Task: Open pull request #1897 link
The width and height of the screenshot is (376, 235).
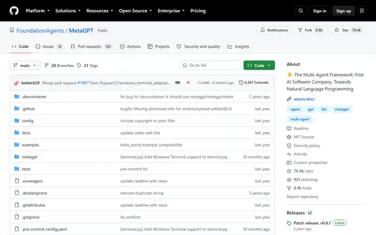Action: point(83,83)
